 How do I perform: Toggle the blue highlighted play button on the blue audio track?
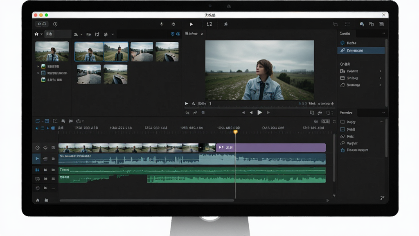coord(37,159)
